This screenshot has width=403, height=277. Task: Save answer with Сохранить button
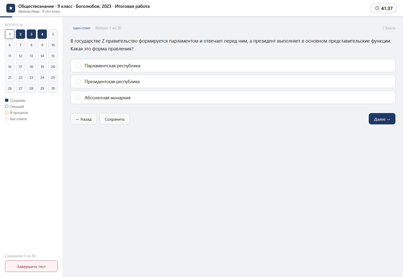(x=115, y=119)
